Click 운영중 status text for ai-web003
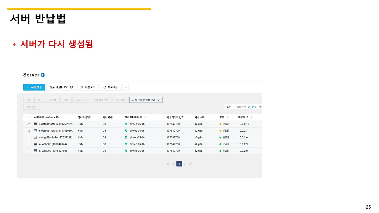Image resolution: width=379 pixels, height=213 pixels. pos(226,151)
